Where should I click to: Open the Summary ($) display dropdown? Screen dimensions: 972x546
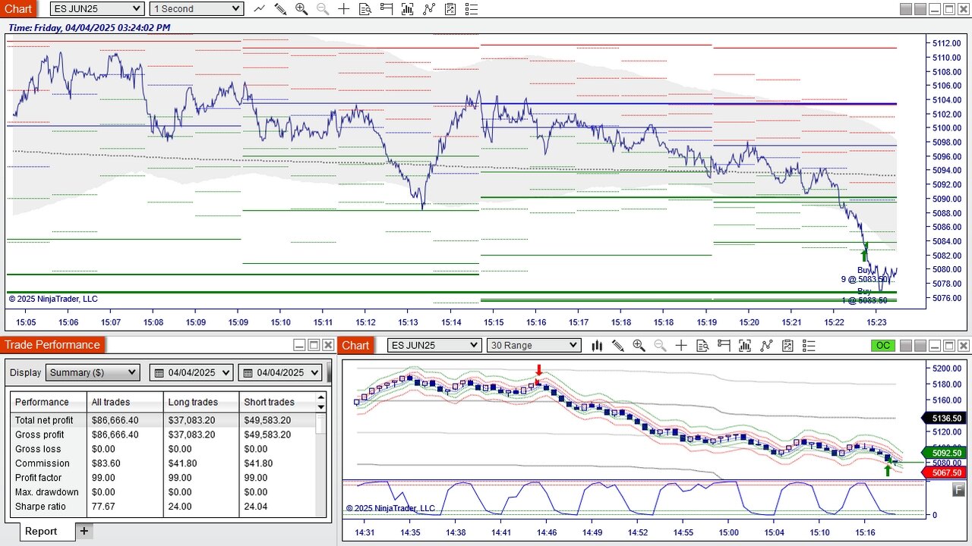(x=93, y=372)
